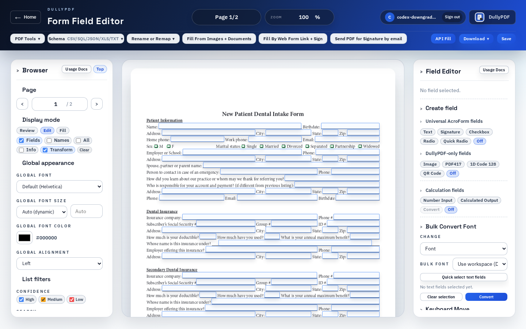Switch display mode to Review

tap(27, 131)
